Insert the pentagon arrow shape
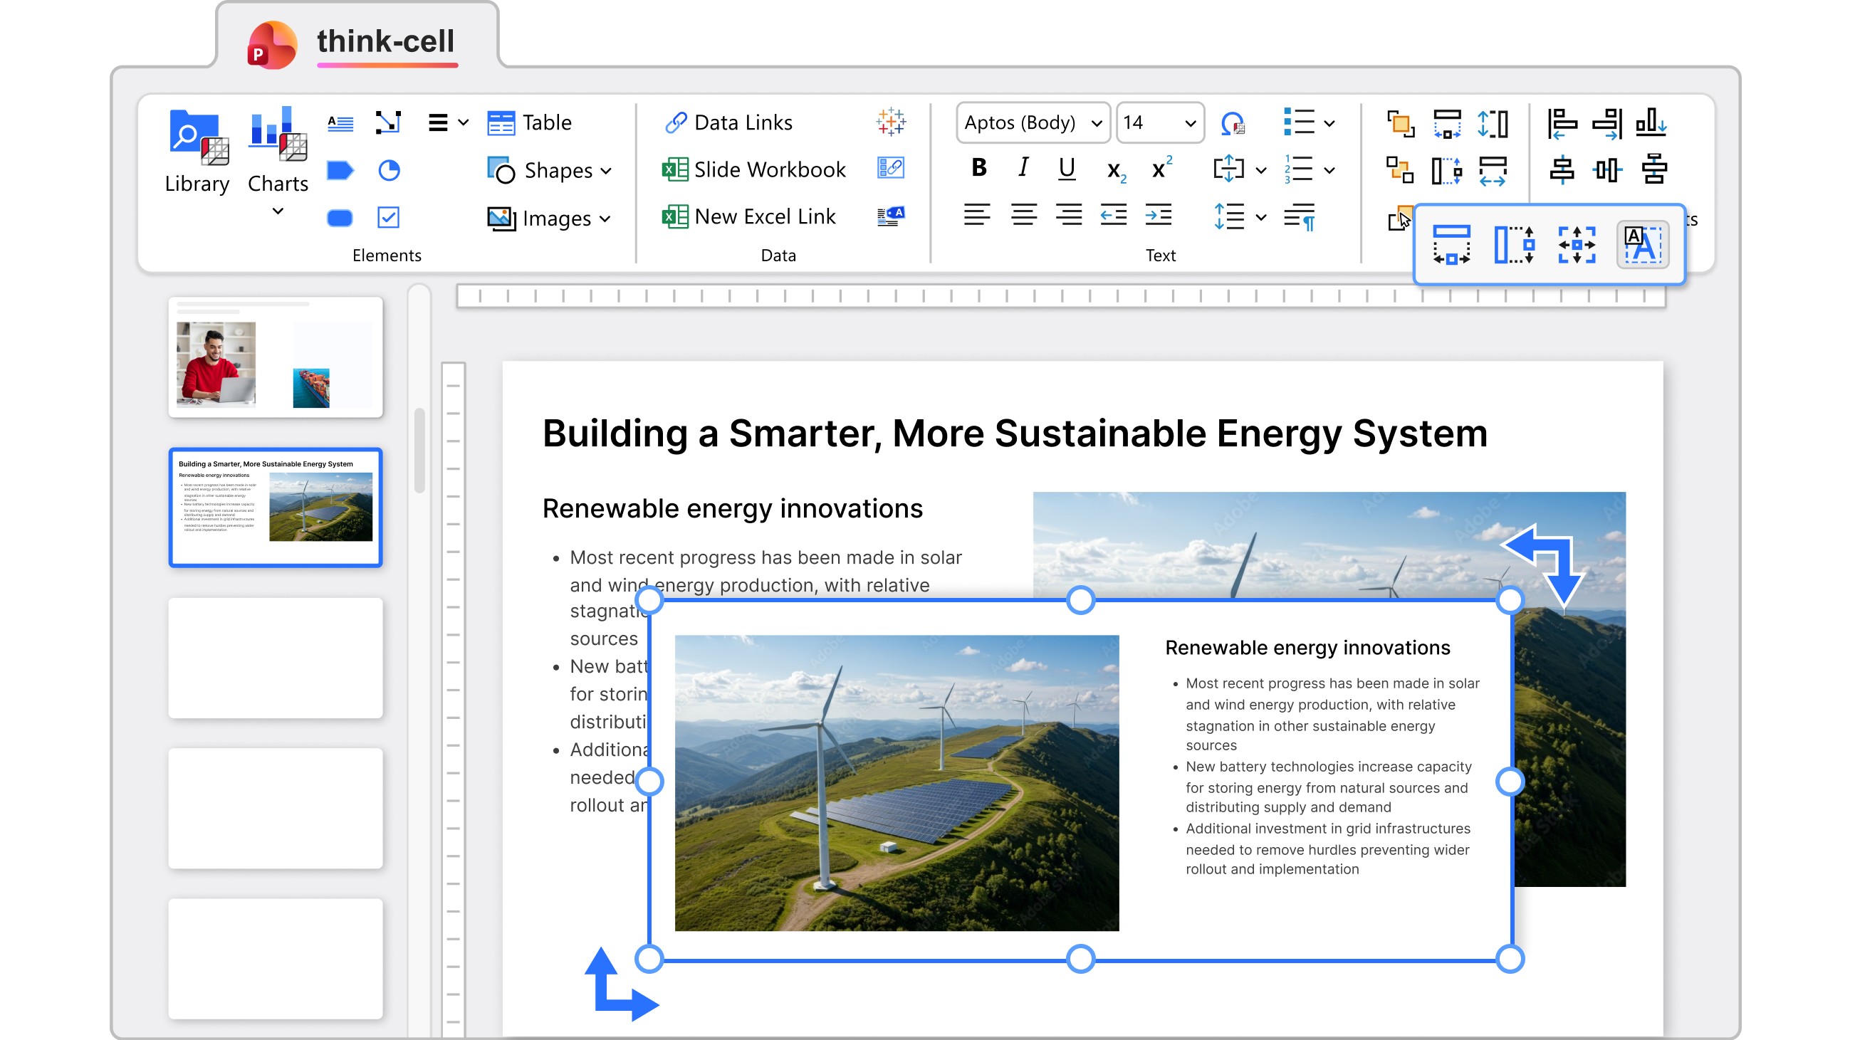 click(340, 170)
